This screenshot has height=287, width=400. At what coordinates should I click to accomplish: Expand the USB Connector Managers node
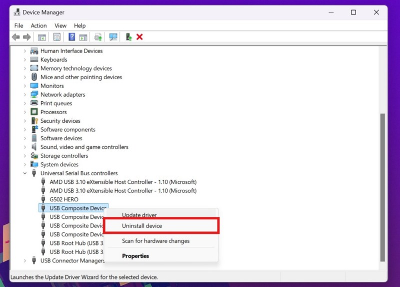(x=25, y=260)
